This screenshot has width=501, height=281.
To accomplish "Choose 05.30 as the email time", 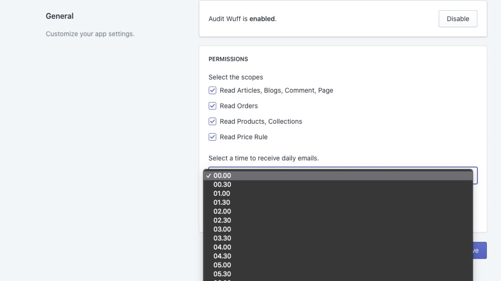I will tap(222, 274).
